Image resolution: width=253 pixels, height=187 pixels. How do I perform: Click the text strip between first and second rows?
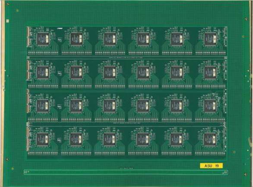126,57
